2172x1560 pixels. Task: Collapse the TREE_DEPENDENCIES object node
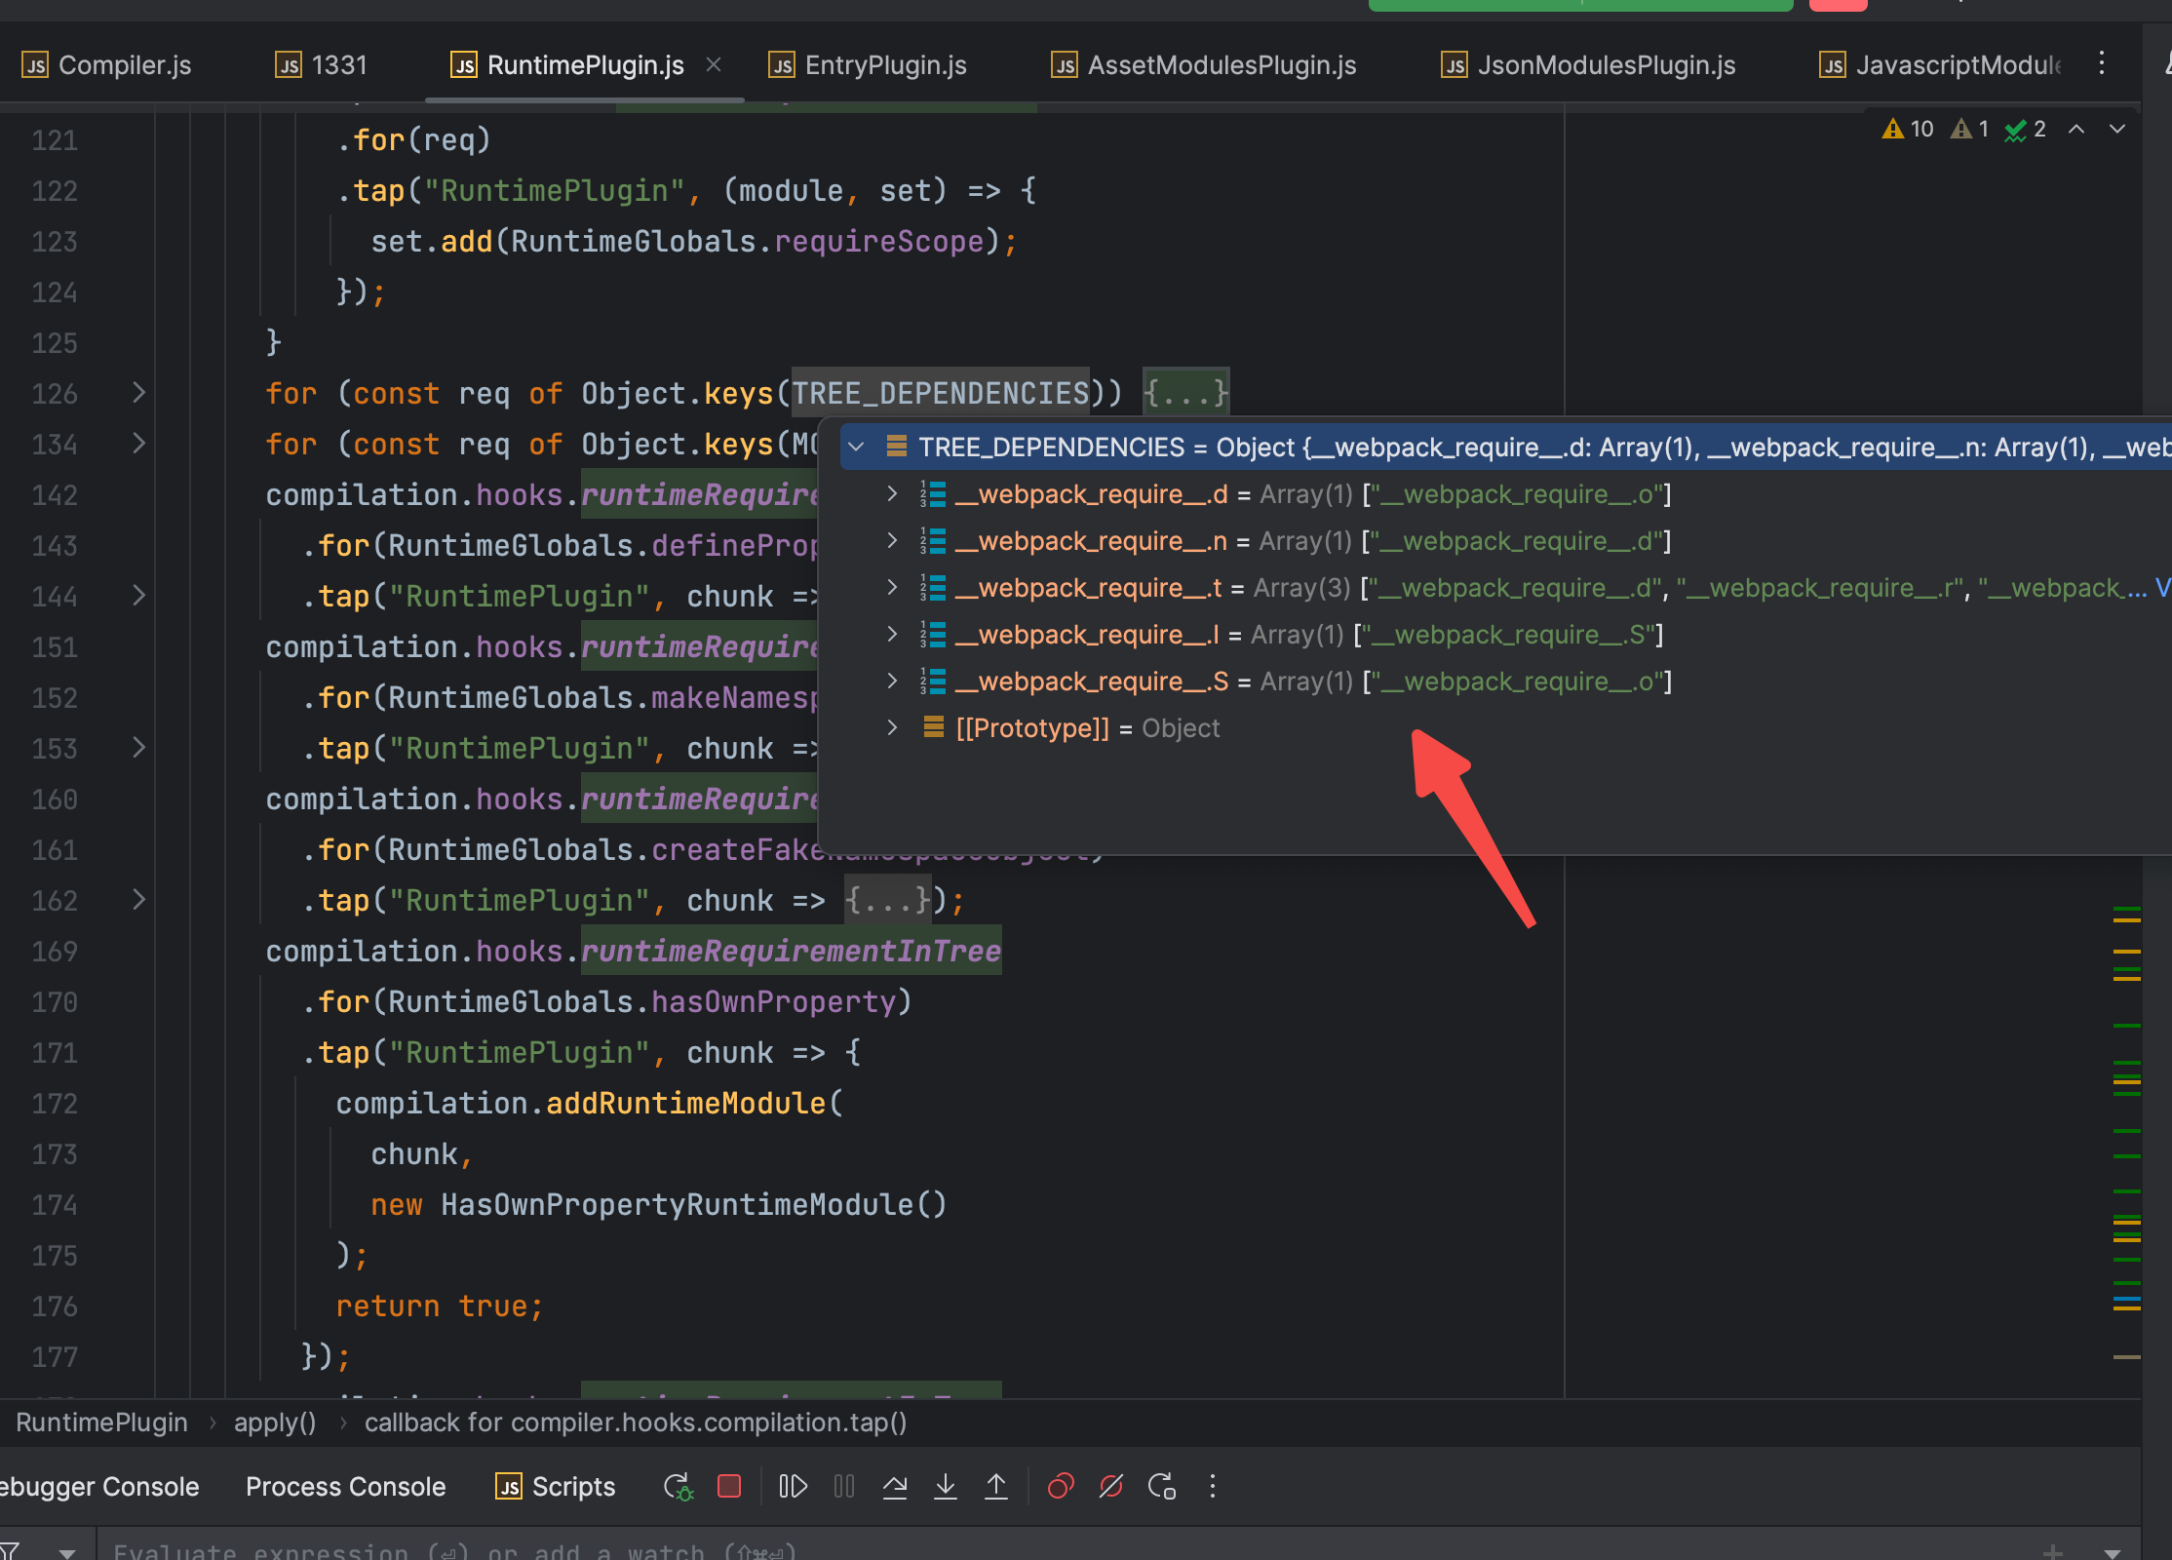857,448
